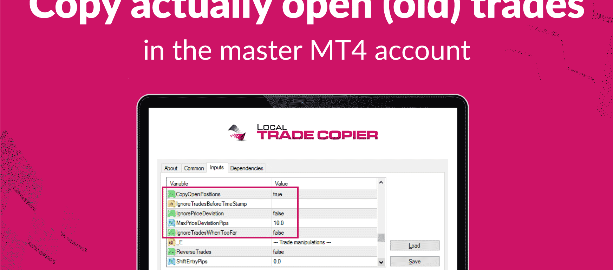Viewport: 613px width, 270px height.
Task: Click the _E string icon
Action: point(171,242)
